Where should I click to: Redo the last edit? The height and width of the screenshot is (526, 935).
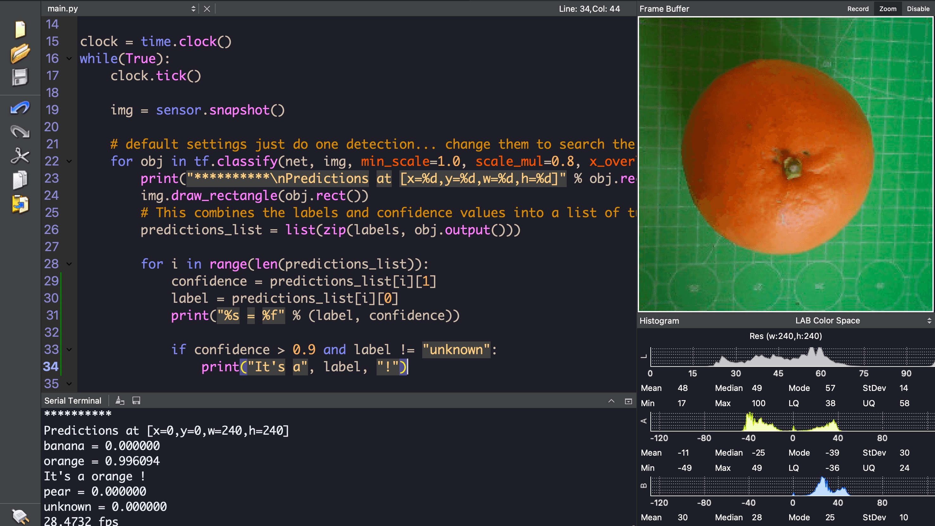coord(20,131)
